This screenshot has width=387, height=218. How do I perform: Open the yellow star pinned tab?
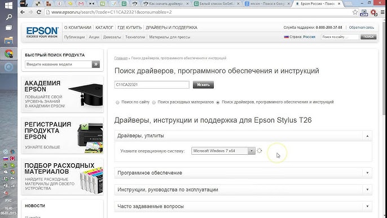click(71, 4)
